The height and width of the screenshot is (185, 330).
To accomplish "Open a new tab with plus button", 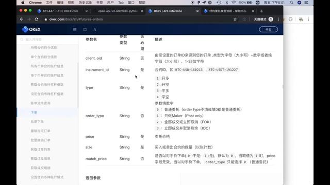I will (261, 11).
